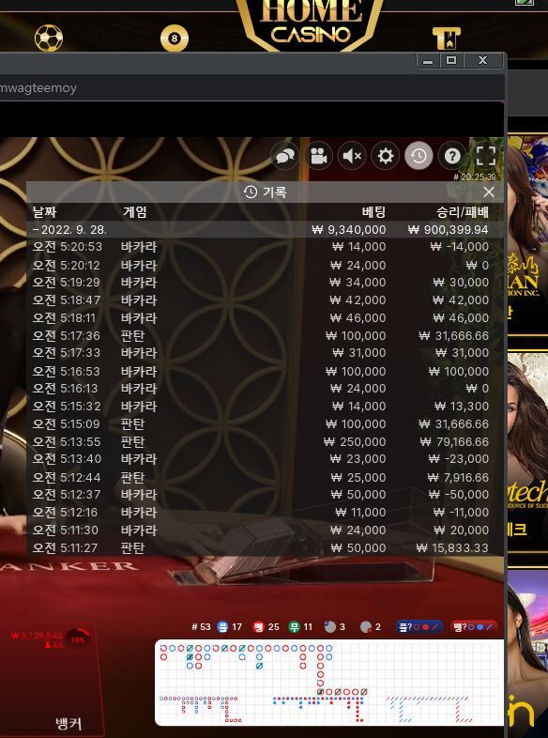Image resolution: width=548 pixels, height=738 pixels.
Task: Toggle fullscreen mode icon
Action: (x=486, y=156)
